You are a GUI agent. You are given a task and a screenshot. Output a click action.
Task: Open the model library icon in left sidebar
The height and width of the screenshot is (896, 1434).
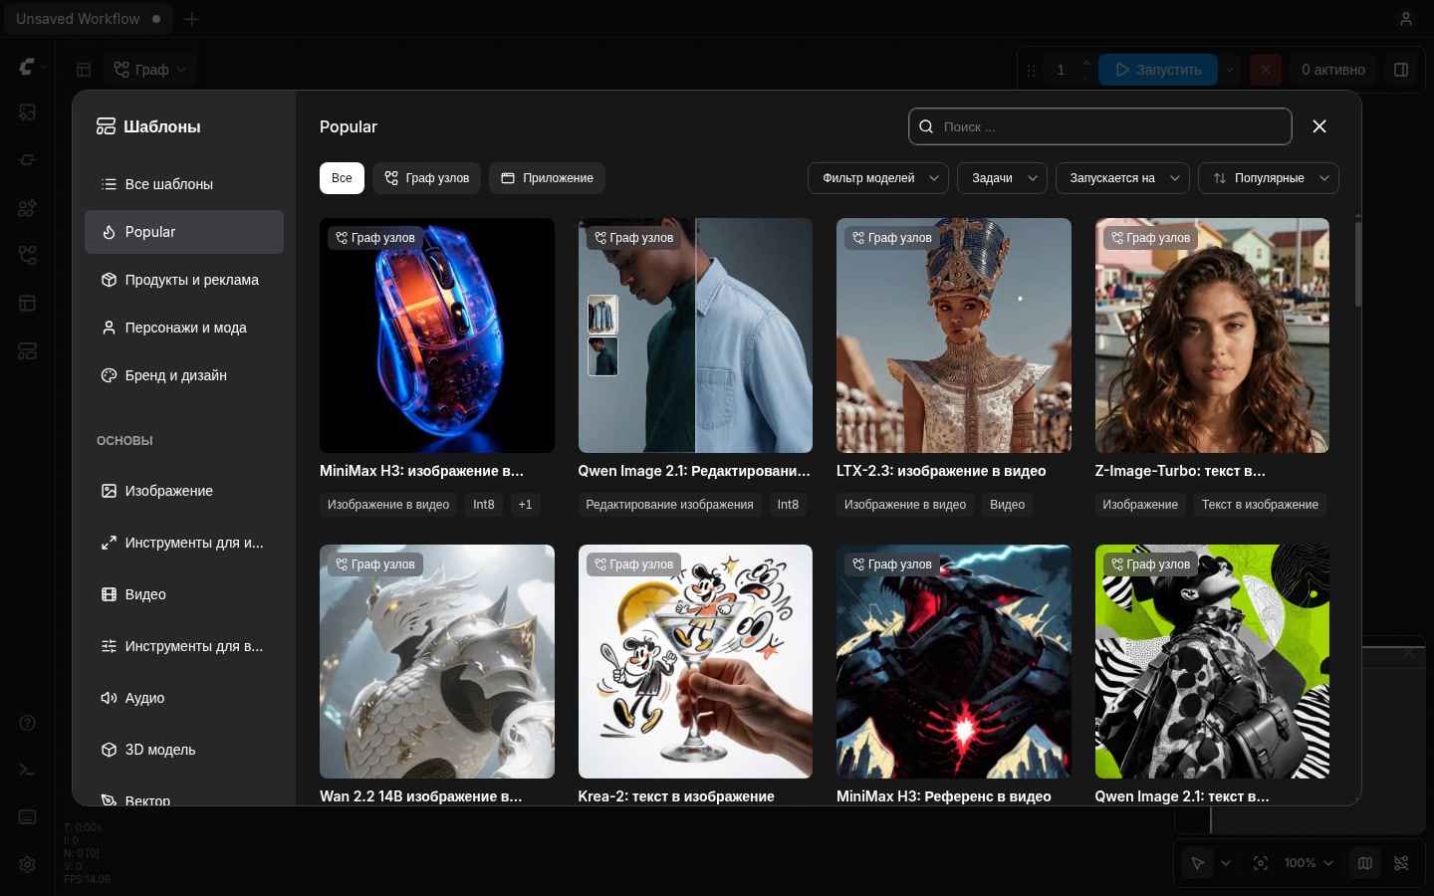click(x=28, y=208)
